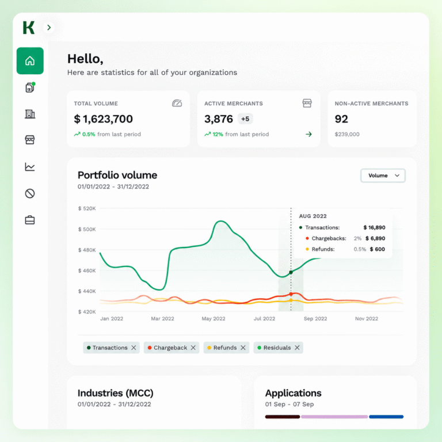Click the Applications heading
This screenshot has width=442, height=442.
coord(293,393)
